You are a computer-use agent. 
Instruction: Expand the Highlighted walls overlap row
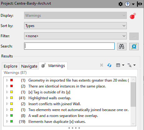(x=7, y=98)
